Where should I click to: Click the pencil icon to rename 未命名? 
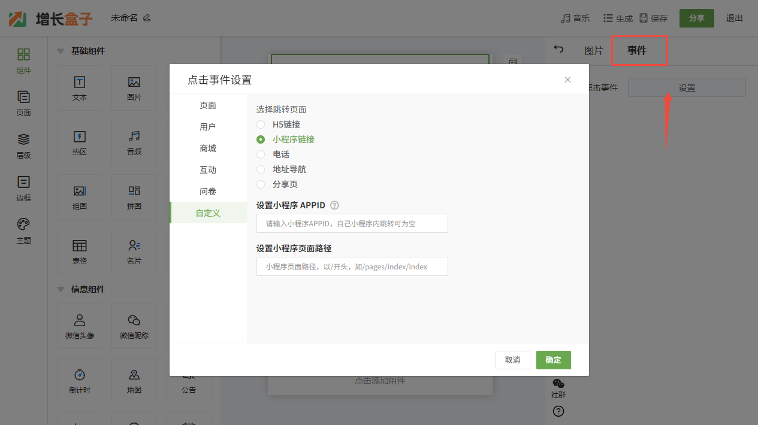click(147, 18)
